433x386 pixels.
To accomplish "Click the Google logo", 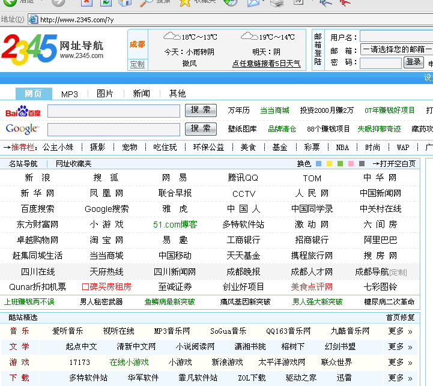I will [22, 128].
